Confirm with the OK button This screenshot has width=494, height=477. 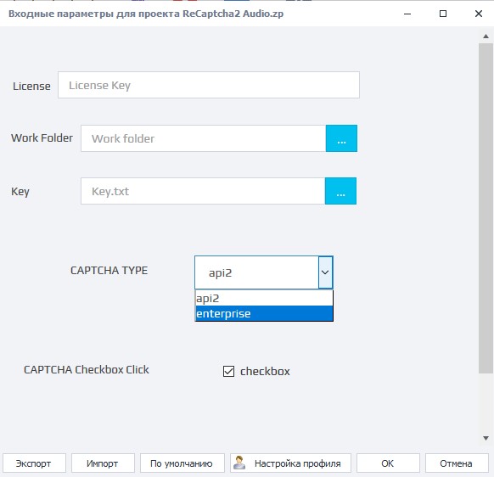click(388, 463)
